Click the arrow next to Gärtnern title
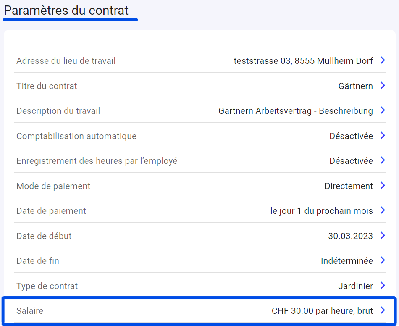Viewport: 399px width, 326px height. [382, 86]
